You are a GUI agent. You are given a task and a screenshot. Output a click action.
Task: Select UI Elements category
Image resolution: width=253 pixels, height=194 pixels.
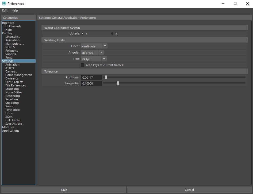(x=13, y=26)
